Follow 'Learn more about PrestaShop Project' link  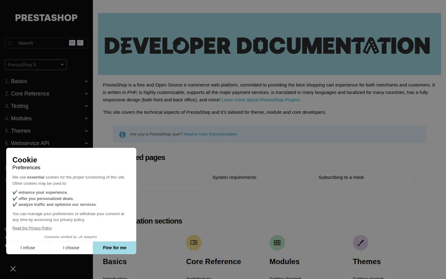click(260, 100)
